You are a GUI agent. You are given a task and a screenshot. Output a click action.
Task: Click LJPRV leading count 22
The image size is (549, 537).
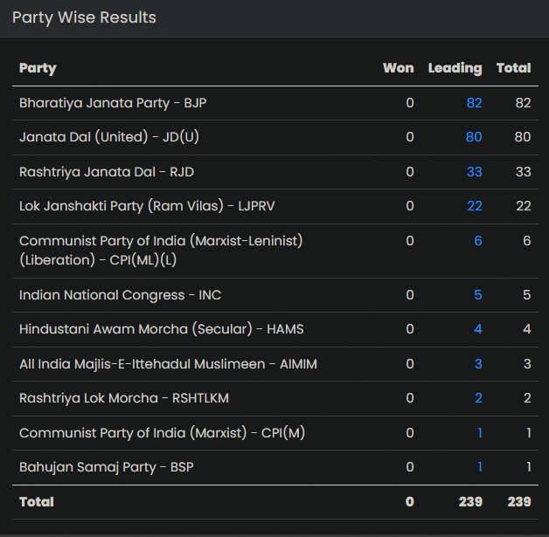474,206
